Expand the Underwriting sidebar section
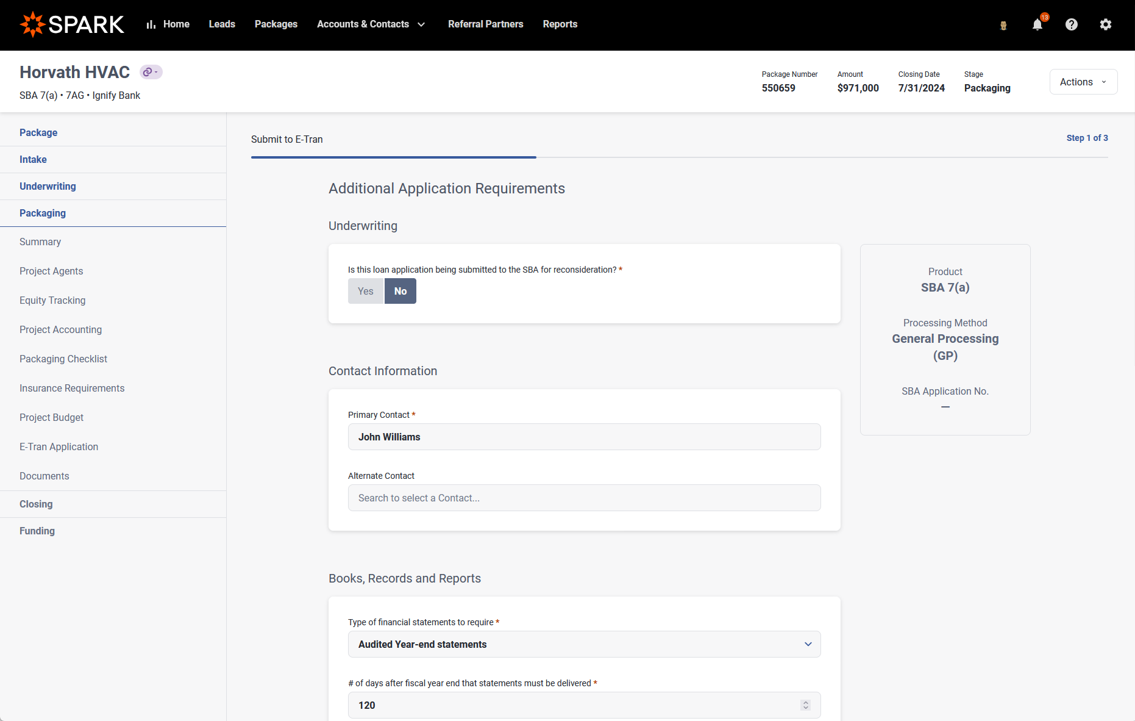The width and height of the screenshot is (1135, 721). pos(48,186)
